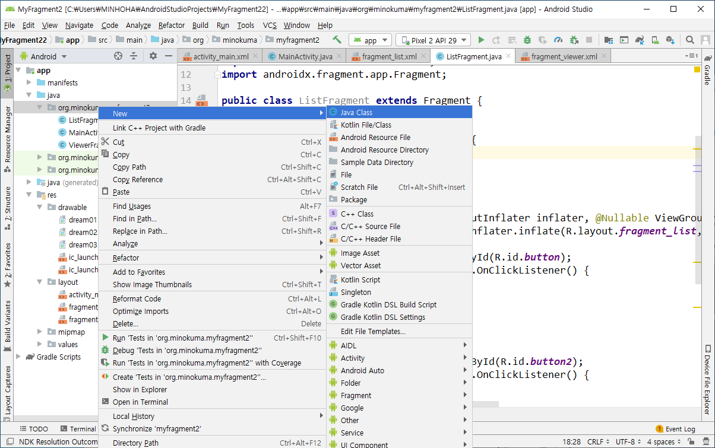Open the Build Variants side tab
Image resolution: width=715 pixels, height=448 pixels.
pos(7,326)
